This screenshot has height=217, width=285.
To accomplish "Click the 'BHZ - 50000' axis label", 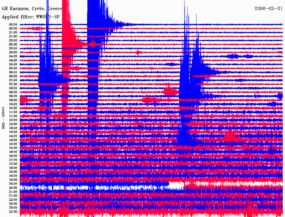I will (x=3, y=118).
